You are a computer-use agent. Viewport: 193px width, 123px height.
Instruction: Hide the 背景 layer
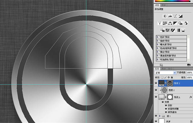tap(156, 121)
